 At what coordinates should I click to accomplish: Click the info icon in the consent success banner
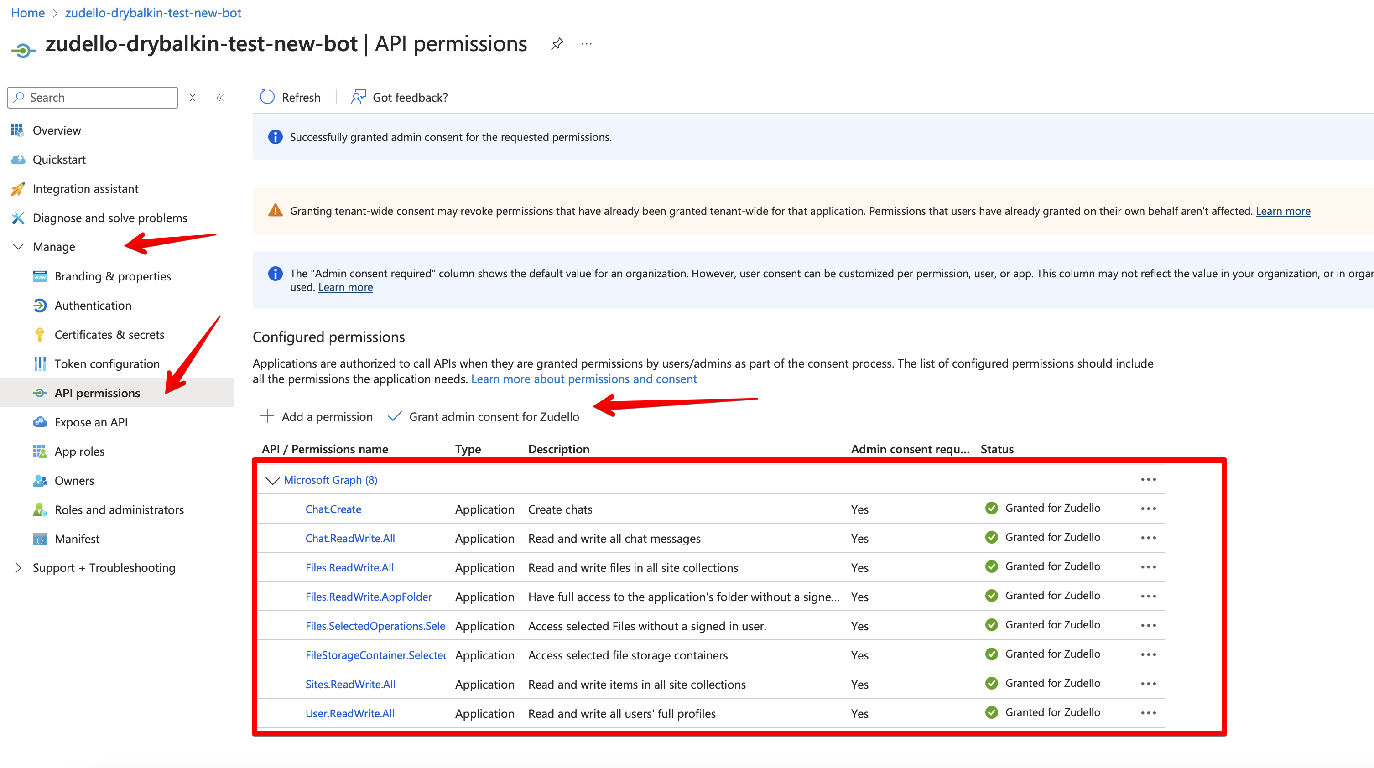(275, 137)
